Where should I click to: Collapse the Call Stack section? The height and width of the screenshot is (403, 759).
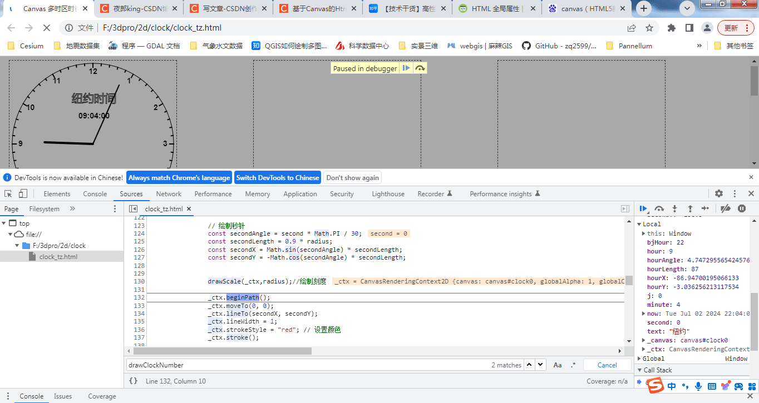(x=658, y=370)
